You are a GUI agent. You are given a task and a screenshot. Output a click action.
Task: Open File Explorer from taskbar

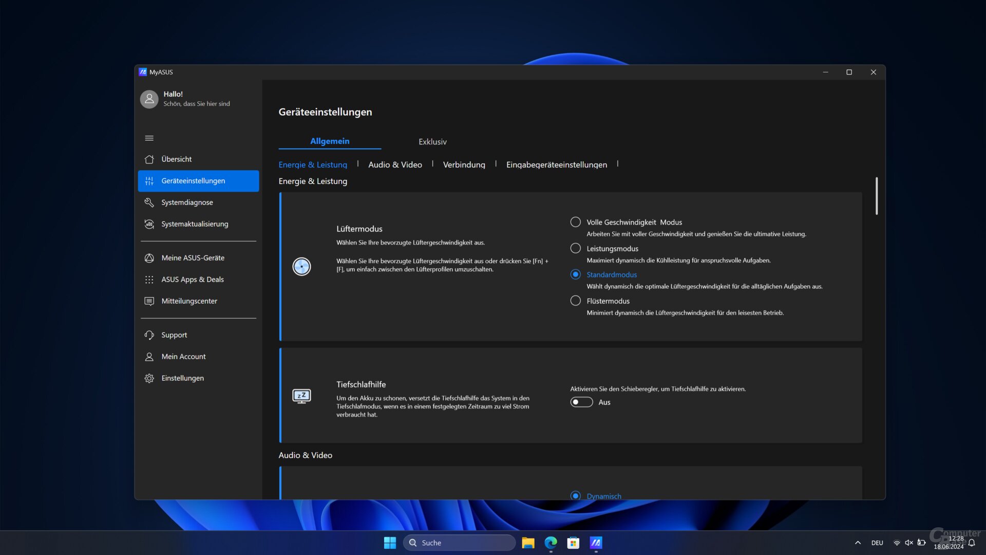pyautogui.click(x=528, y=543)
